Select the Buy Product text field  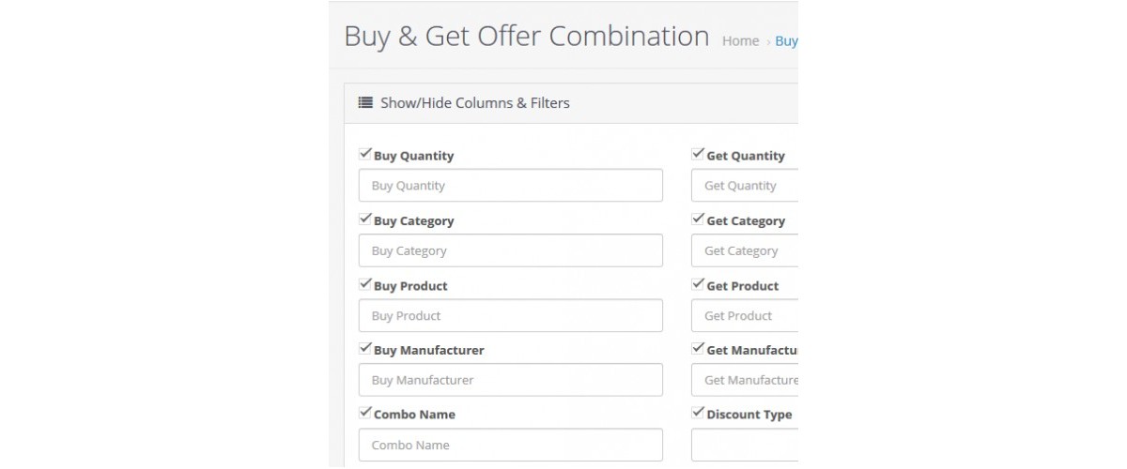point(511,315)
